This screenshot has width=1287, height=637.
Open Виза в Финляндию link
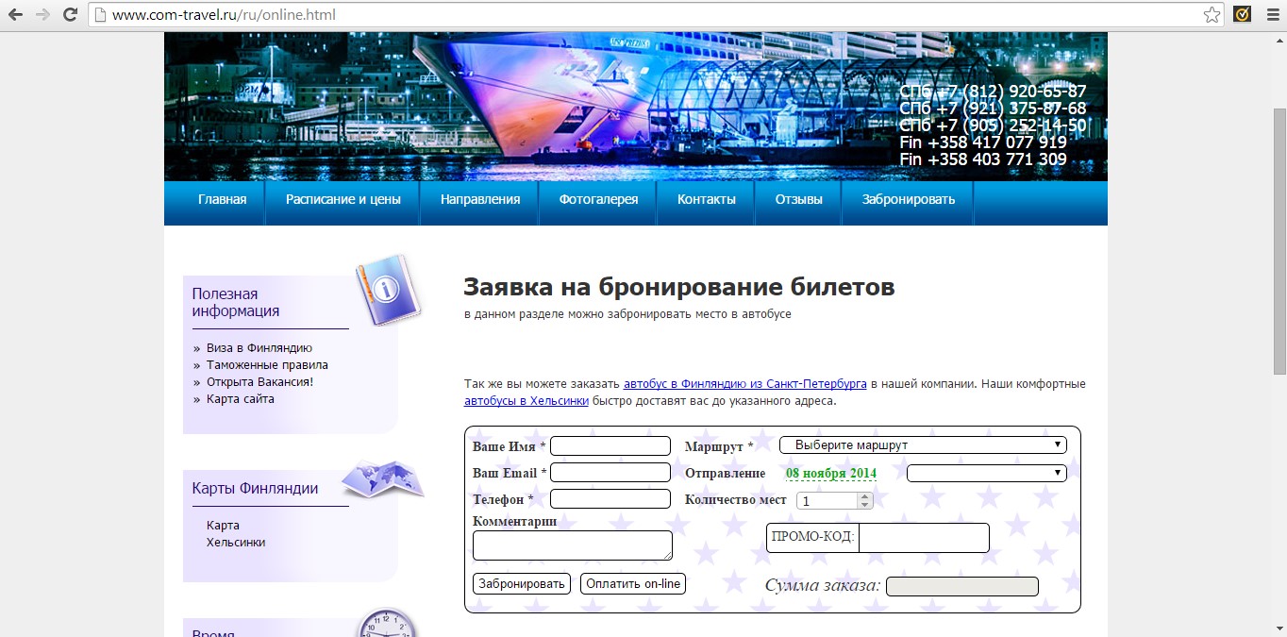tap(259, 348)
